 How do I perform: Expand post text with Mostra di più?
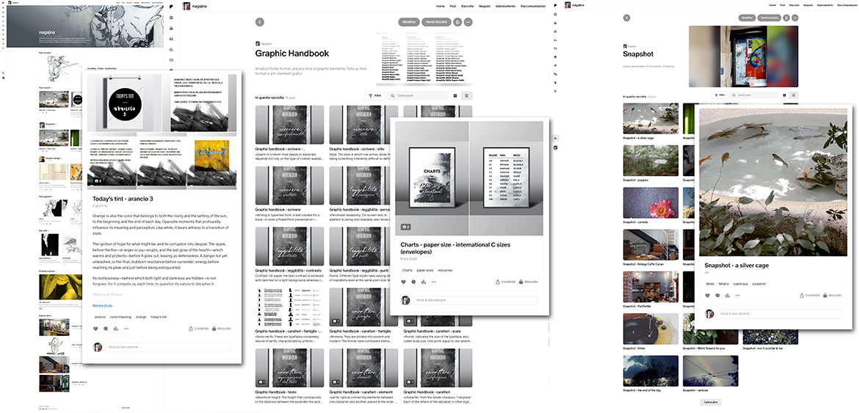[x=102, y=305]
